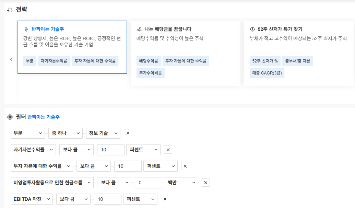Open the 자기자본수익률 metric dropdown

tap(33, 150)
